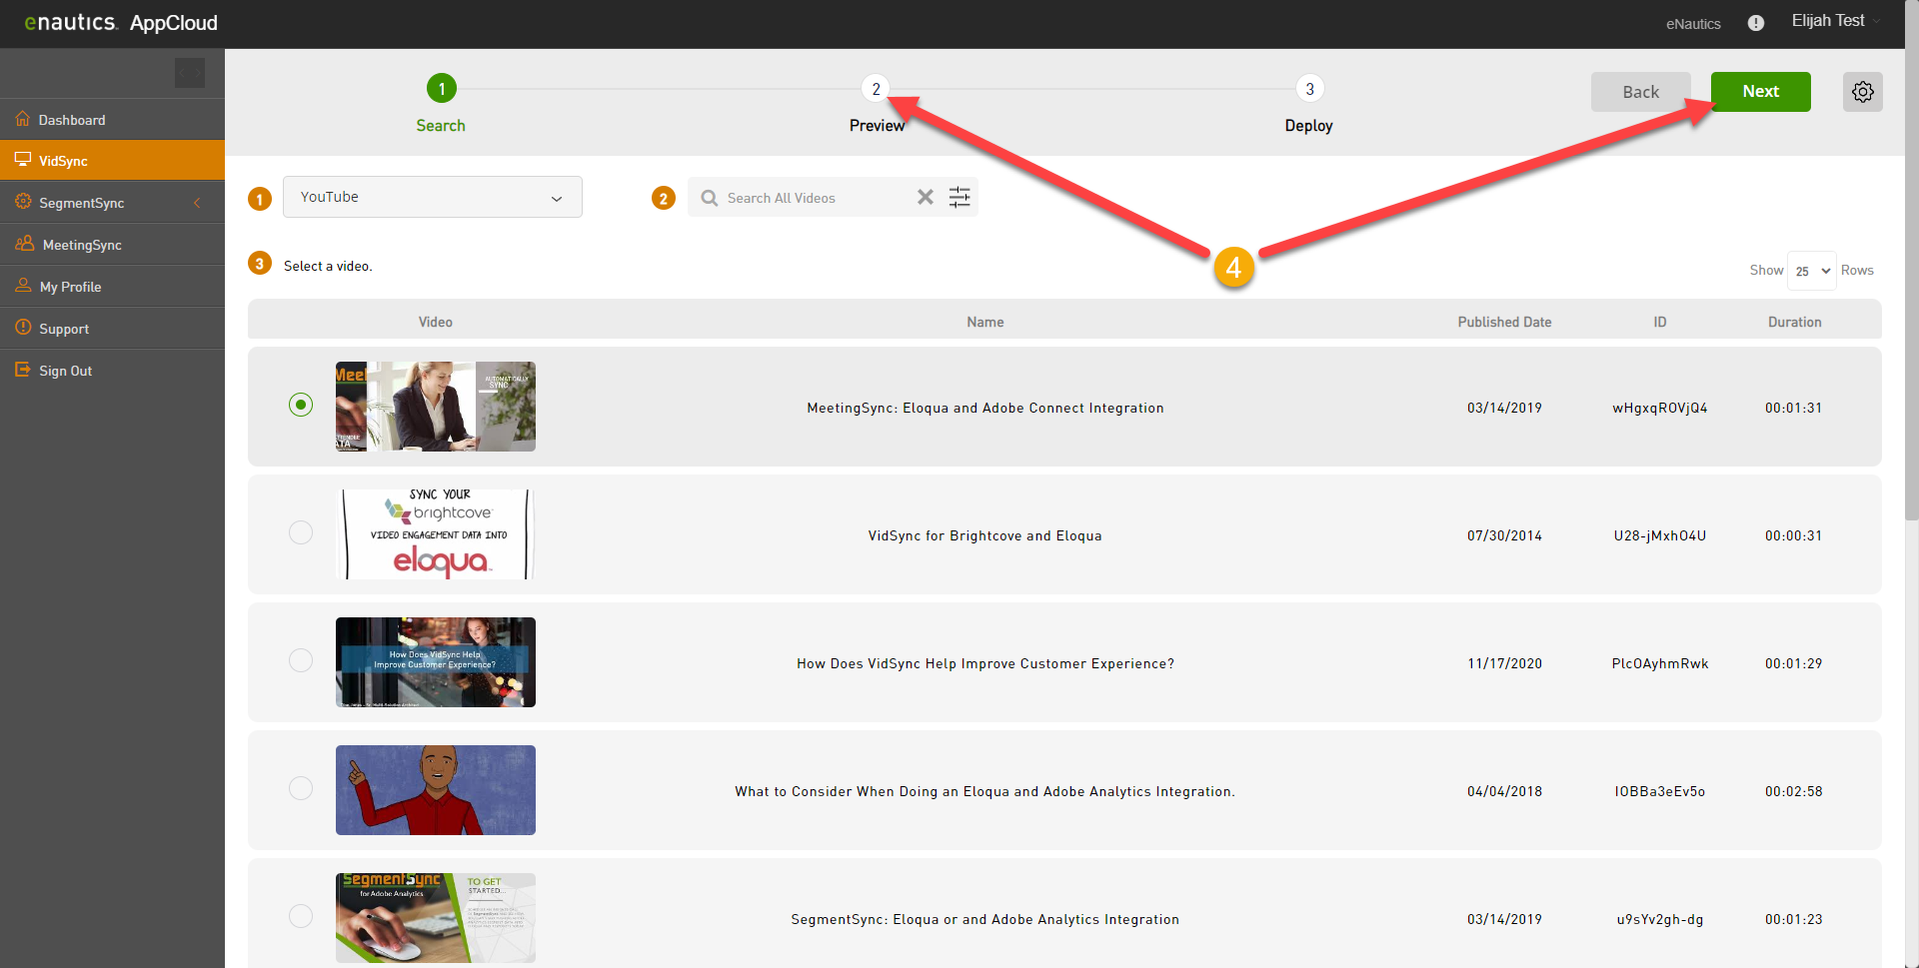1919x968 pixels.
Task: Go to Dashboard in sidebar
Action: pos(112,119)
